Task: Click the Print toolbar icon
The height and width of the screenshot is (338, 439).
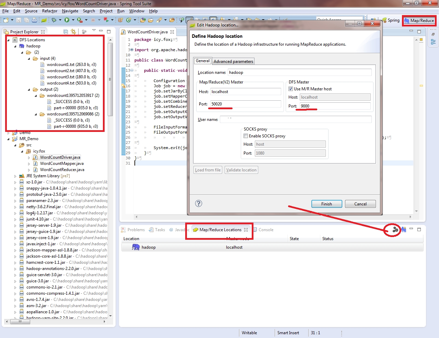Action: (x=34, y=20)
